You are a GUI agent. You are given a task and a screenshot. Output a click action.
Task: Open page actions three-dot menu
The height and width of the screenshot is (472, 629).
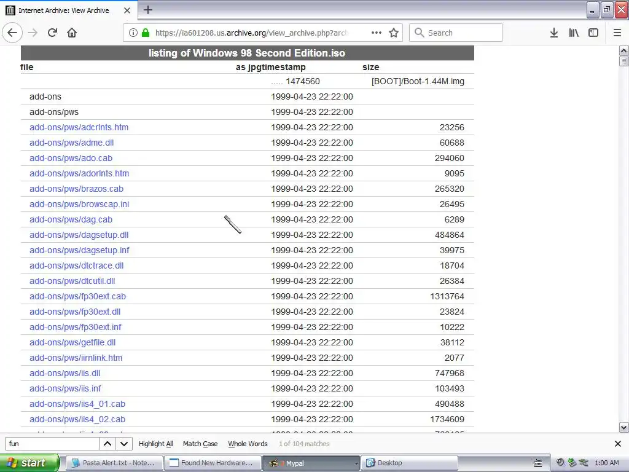coord(377,33)
